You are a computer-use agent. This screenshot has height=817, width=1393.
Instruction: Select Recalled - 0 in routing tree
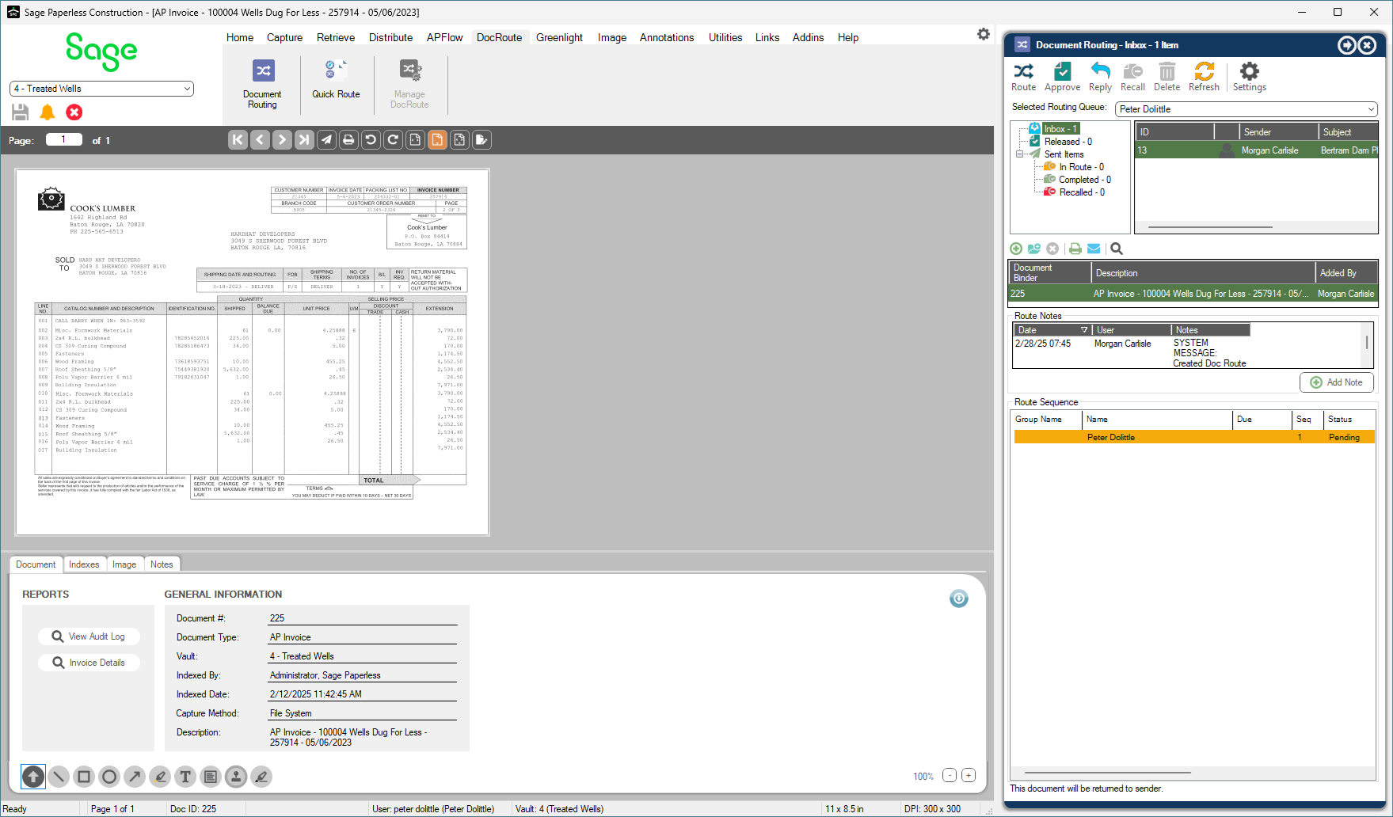(x=1082, y=192)
